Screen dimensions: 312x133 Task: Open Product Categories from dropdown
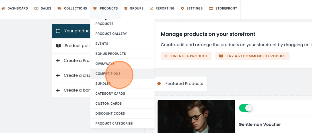coord(114,123)
